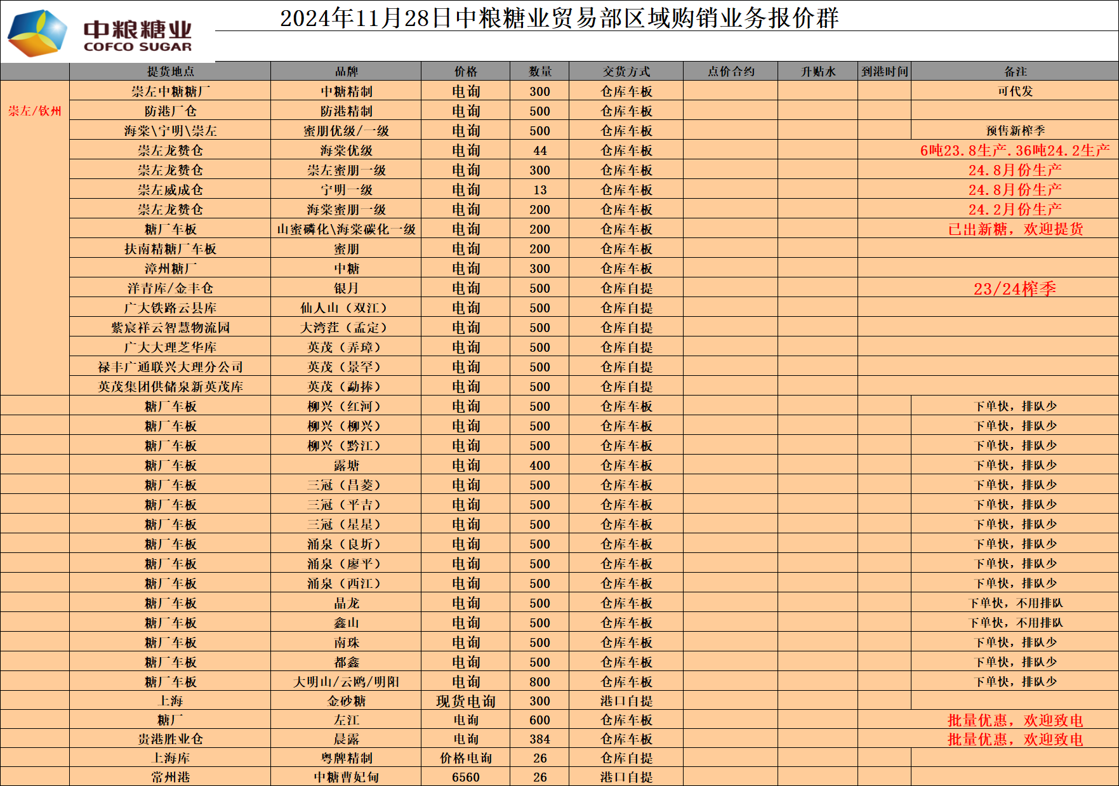
Task: Click the 金砂糖 brand cell
Action: point(346,701)
